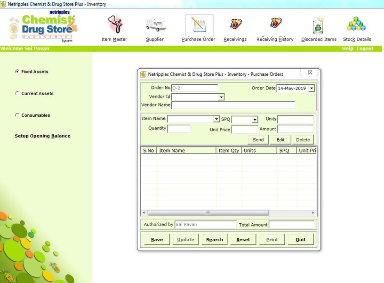
Task: Select the Fixed Assets radio button
Action: (17, 72)
